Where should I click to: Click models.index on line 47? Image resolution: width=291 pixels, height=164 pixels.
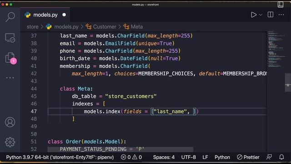tap(102, 111)
